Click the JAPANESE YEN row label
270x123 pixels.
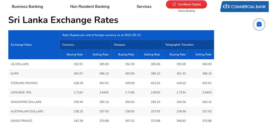[21, 92]
